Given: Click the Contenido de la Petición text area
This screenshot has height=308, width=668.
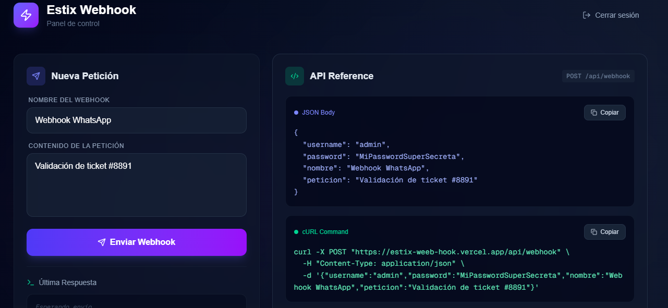Looking at the screenshot, I should tap(137, 184).
